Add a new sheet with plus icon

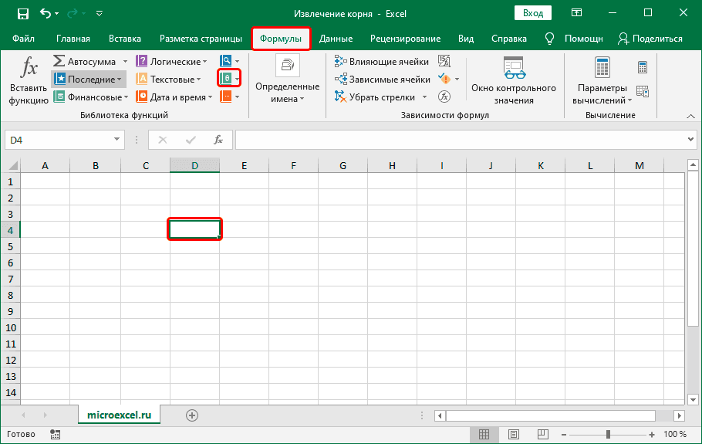(x=192, y=415)
